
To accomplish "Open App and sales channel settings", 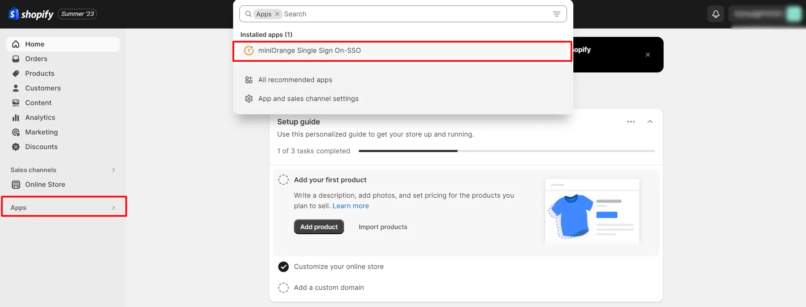I will point(308,98).
